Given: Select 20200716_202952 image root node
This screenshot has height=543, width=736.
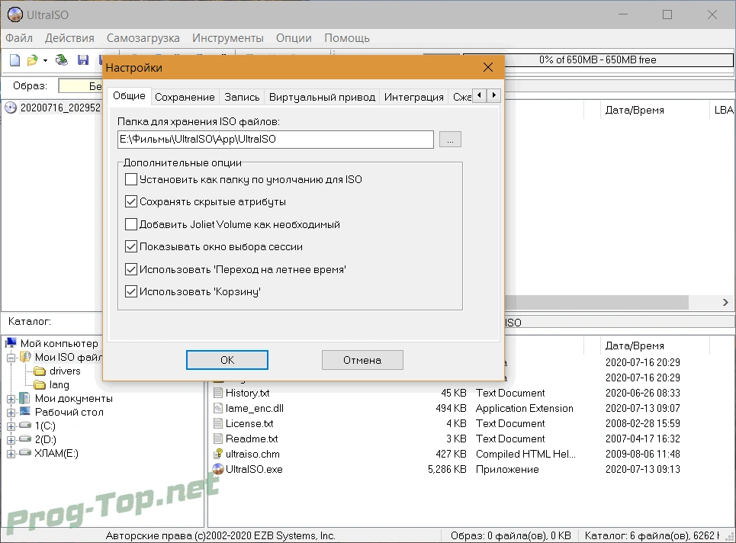Looking at the screenshot, I should (60, 108).
